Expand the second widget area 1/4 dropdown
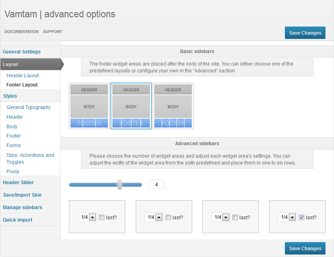Screen dimensions: 334x257 pos(154,217)
